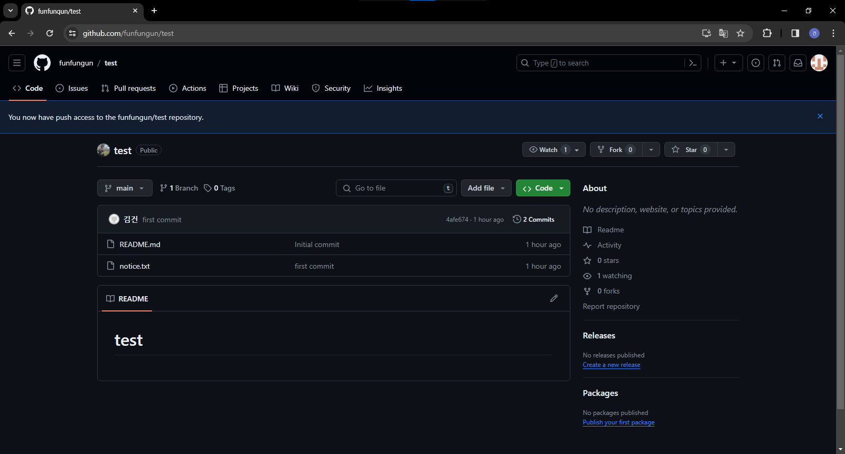Open the README.md file
845x454 pixels.
pyautogui.click(x=140, y=244)
